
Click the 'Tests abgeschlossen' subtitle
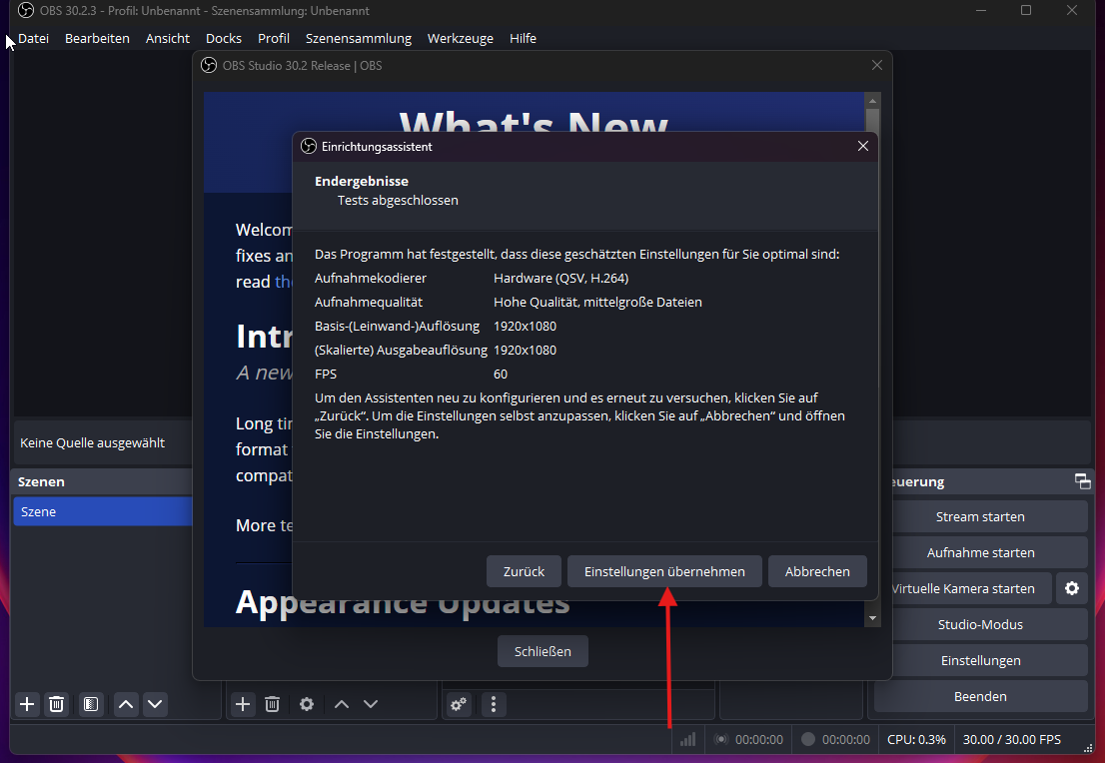[398, 200]
